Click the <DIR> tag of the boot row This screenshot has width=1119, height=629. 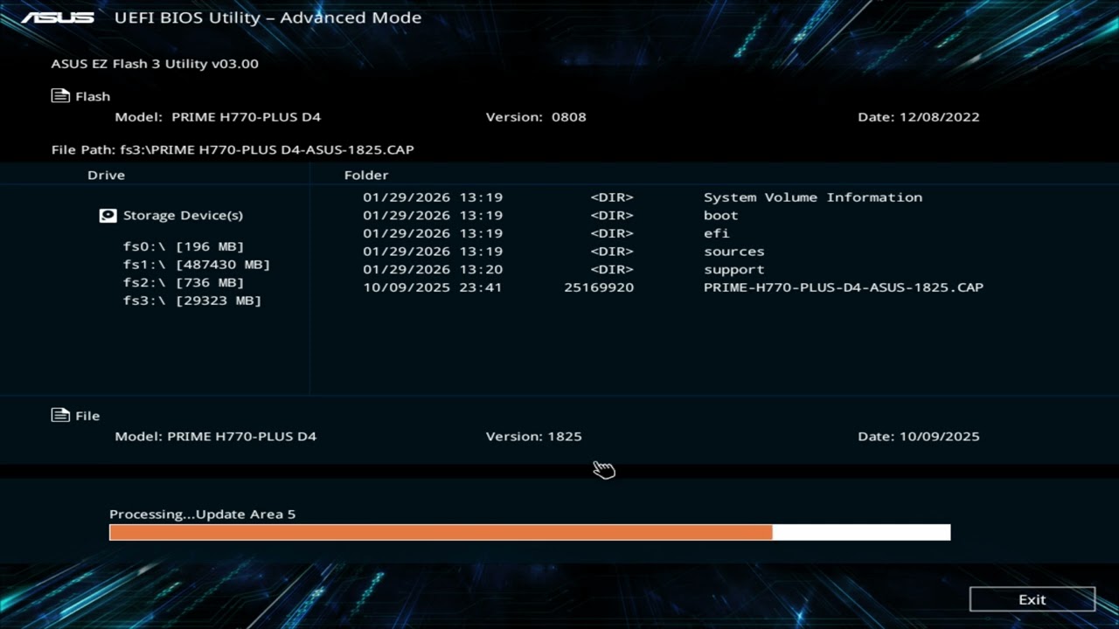click(x=612, y=215)
